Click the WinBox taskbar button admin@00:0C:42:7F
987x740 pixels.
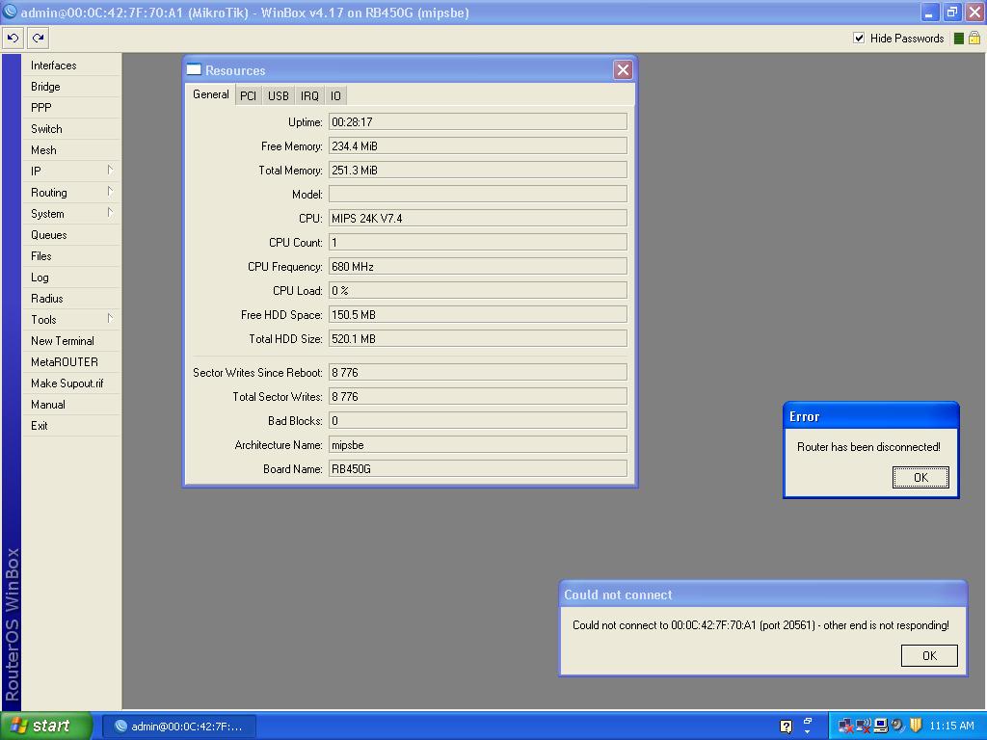(x=178, y=727)
